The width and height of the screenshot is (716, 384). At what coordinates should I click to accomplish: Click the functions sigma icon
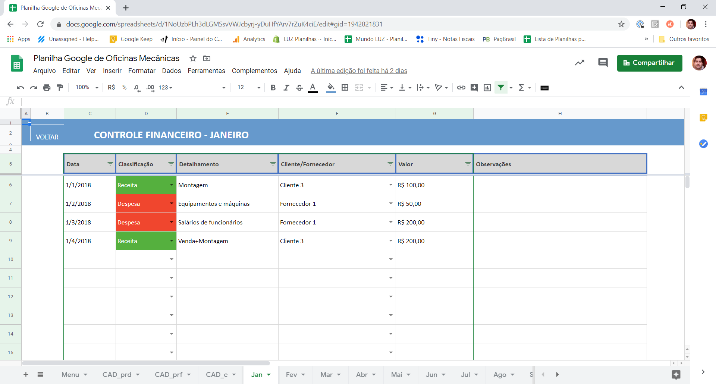point(521,88)
